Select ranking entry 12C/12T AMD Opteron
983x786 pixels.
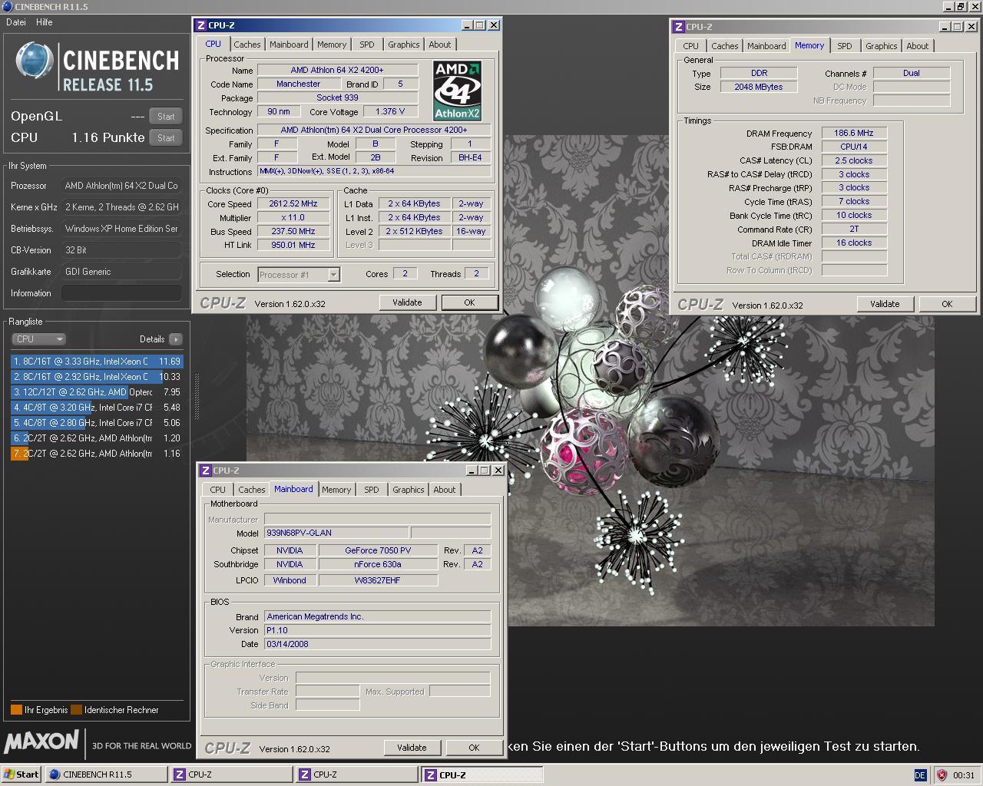pos(97,392)
